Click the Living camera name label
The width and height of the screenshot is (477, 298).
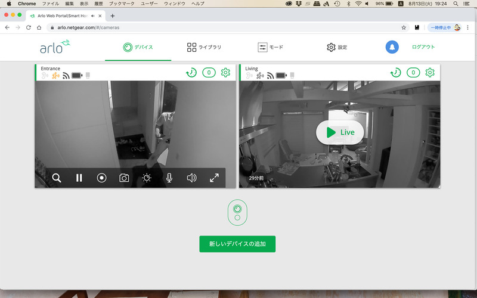252,69
